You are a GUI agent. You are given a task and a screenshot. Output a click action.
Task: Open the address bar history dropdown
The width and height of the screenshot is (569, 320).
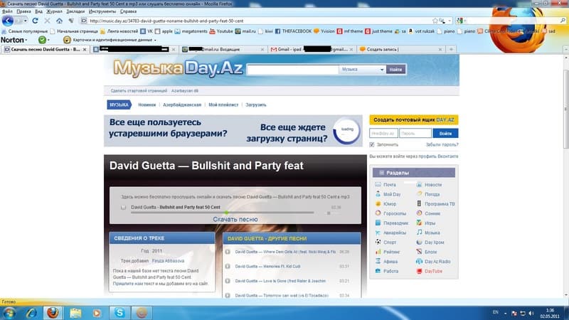(450, 21)
